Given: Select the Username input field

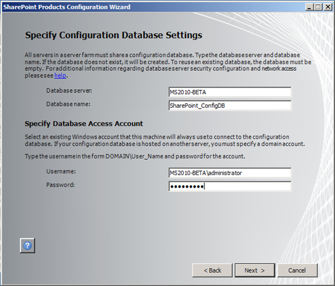Looking at the screenshot, I should [x=230, y=173].
